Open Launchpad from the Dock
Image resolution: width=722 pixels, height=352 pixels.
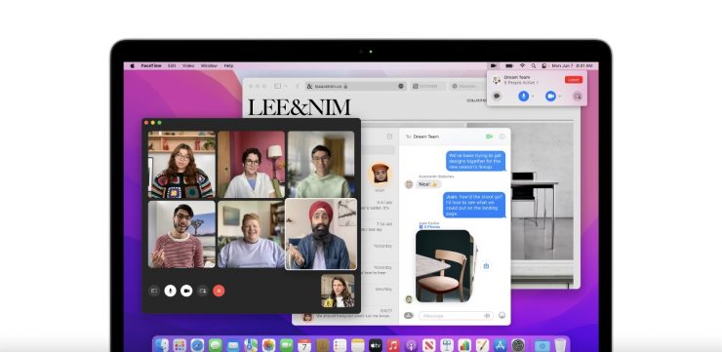click(x=180, y=345)
